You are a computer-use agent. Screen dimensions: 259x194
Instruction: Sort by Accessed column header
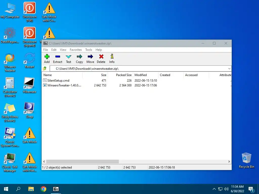196,75
